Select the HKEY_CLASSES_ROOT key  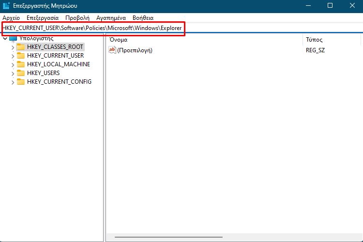55,47
